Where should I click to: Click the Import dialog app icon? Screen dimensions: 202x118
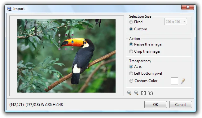[9, 9]
